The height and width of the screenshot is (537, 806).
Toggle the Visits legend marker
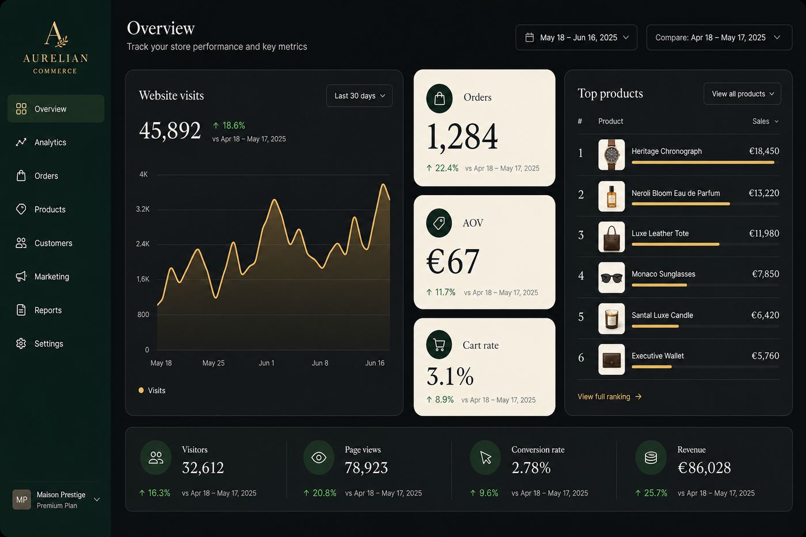[141, 390]
